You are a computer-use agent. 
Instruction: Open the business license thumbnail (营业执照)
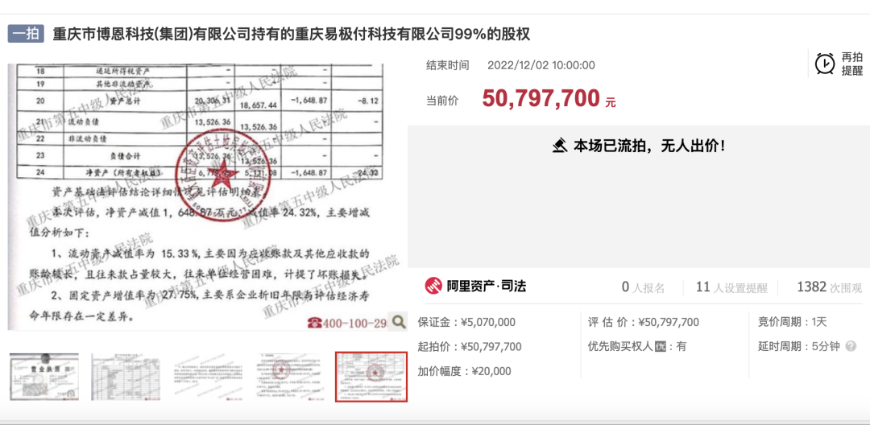(44, 377)
